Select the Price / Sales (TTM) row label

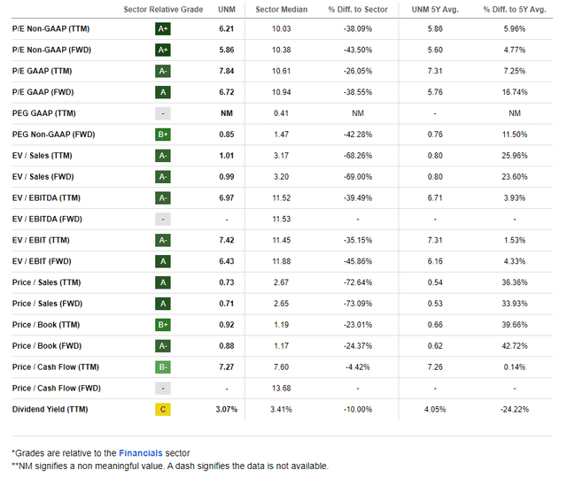47,282
